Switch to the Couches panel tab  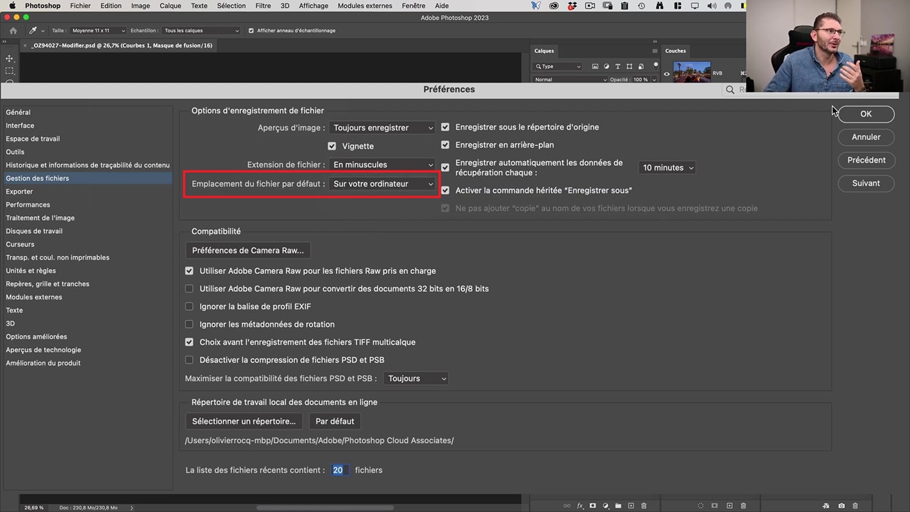coord(676,51)
